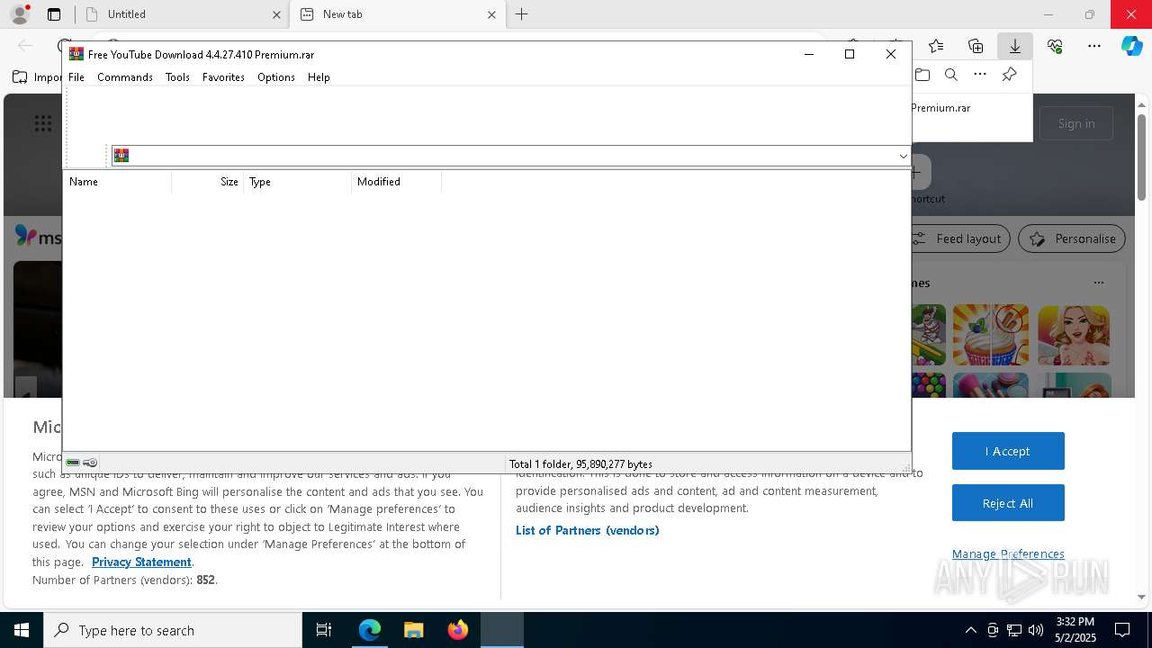Open Edge tab actions menu icon
This screenshot has width=1152, height=648.
pos(54,14)
